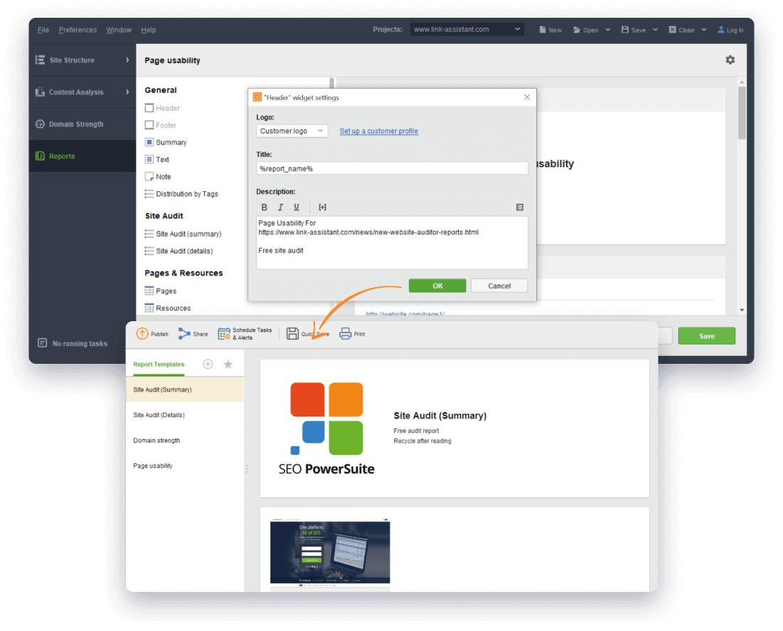Click the Open project button
The height and width of the screenshot is (631, 783).
[x=585, y=30]
